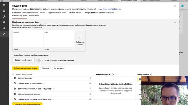Click into the окон word group field
Viewport: 188px width, 105px height.
pyautogui.click(x=58, y=39)
